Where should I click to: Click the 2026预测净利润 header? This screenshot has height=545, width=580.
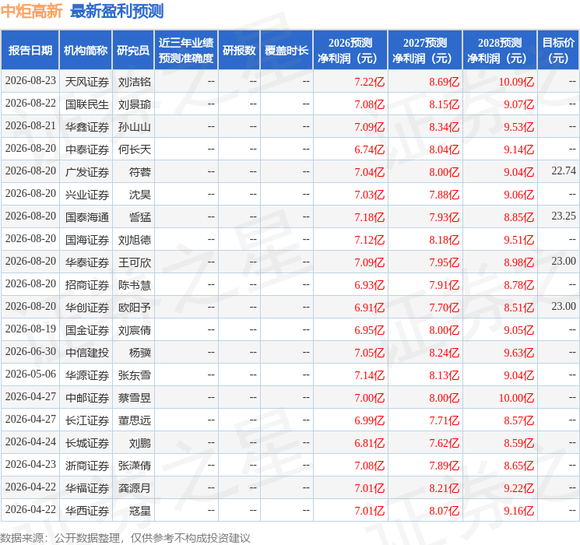tap(350, 51)
